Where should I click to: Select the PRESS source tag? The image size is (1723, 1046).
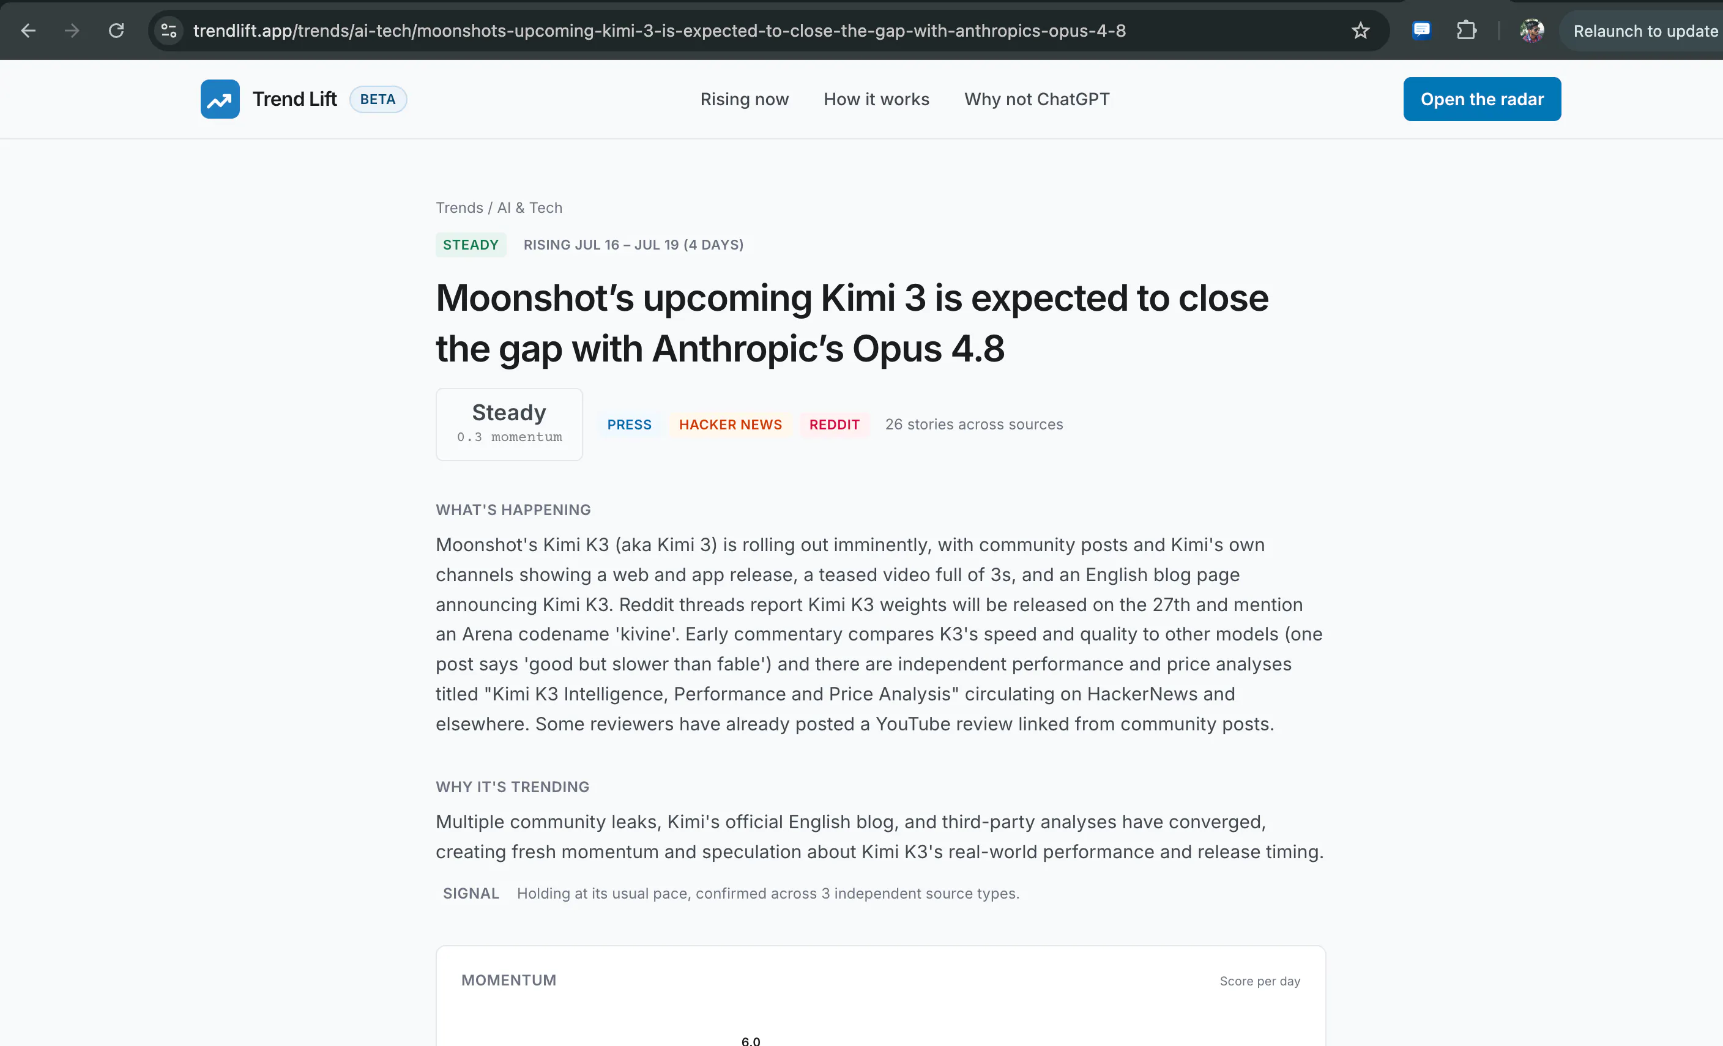(x=630, y=425)
